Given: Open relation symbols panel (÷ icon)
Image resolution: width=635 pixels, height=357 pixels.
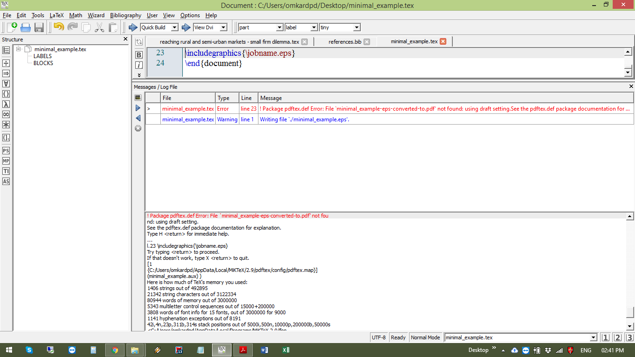Looking at the screenshot, I should tap(6, 63).
